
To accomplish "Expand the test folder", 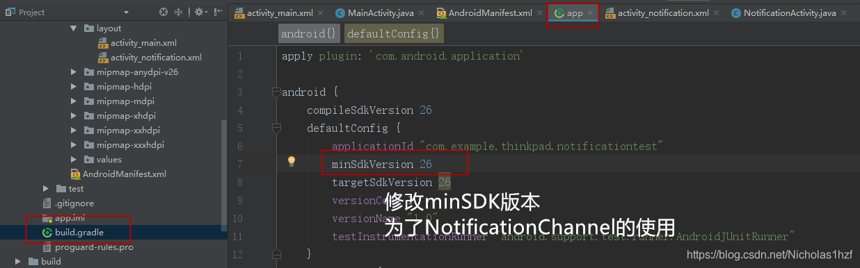I will (46, 189).
